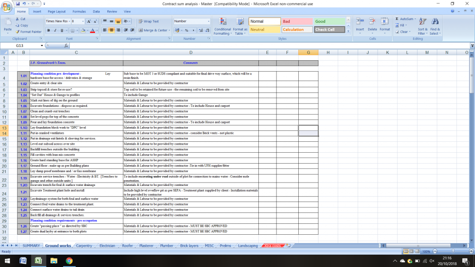The width and height of the screenshot is (475, 267).
Task: Open Format as Table gallery
Action: click(240, 26)
